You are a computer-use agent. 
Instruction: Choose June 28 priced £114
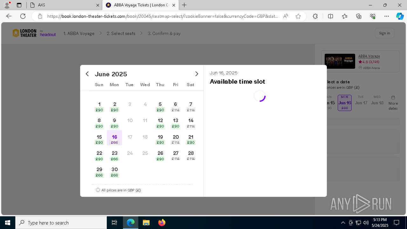pyautogui.click(x=191, y=156)
